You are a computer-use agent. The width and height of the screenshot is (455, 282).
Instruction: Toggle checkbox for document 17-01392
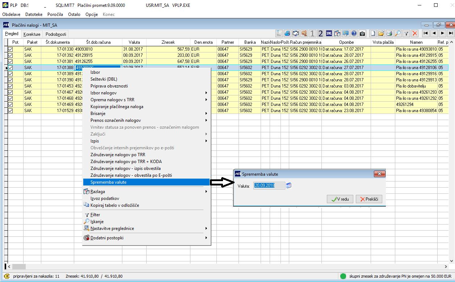(x=10, y=55)
